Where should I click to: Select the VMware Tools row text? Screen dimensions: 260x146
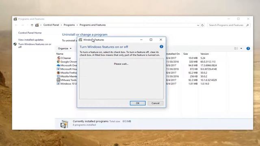[x=69, y=80]
